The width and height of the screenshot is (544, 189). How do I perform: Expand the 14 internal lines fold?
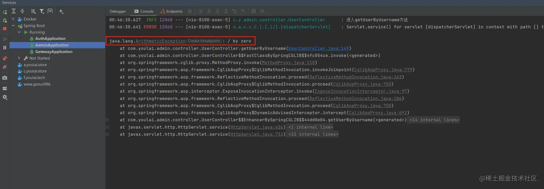(x=434, y=120)
